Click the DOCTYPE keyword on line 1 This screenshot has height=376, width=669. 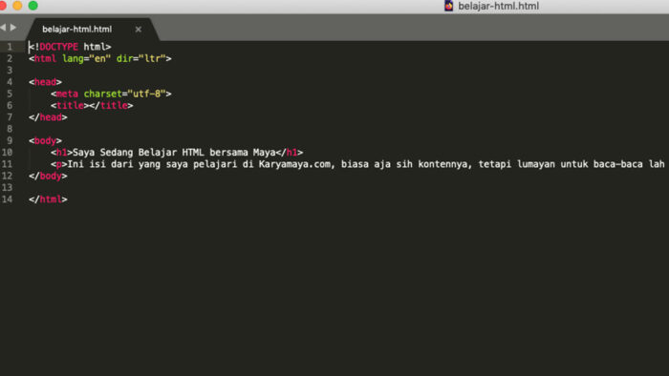(58, 47)
